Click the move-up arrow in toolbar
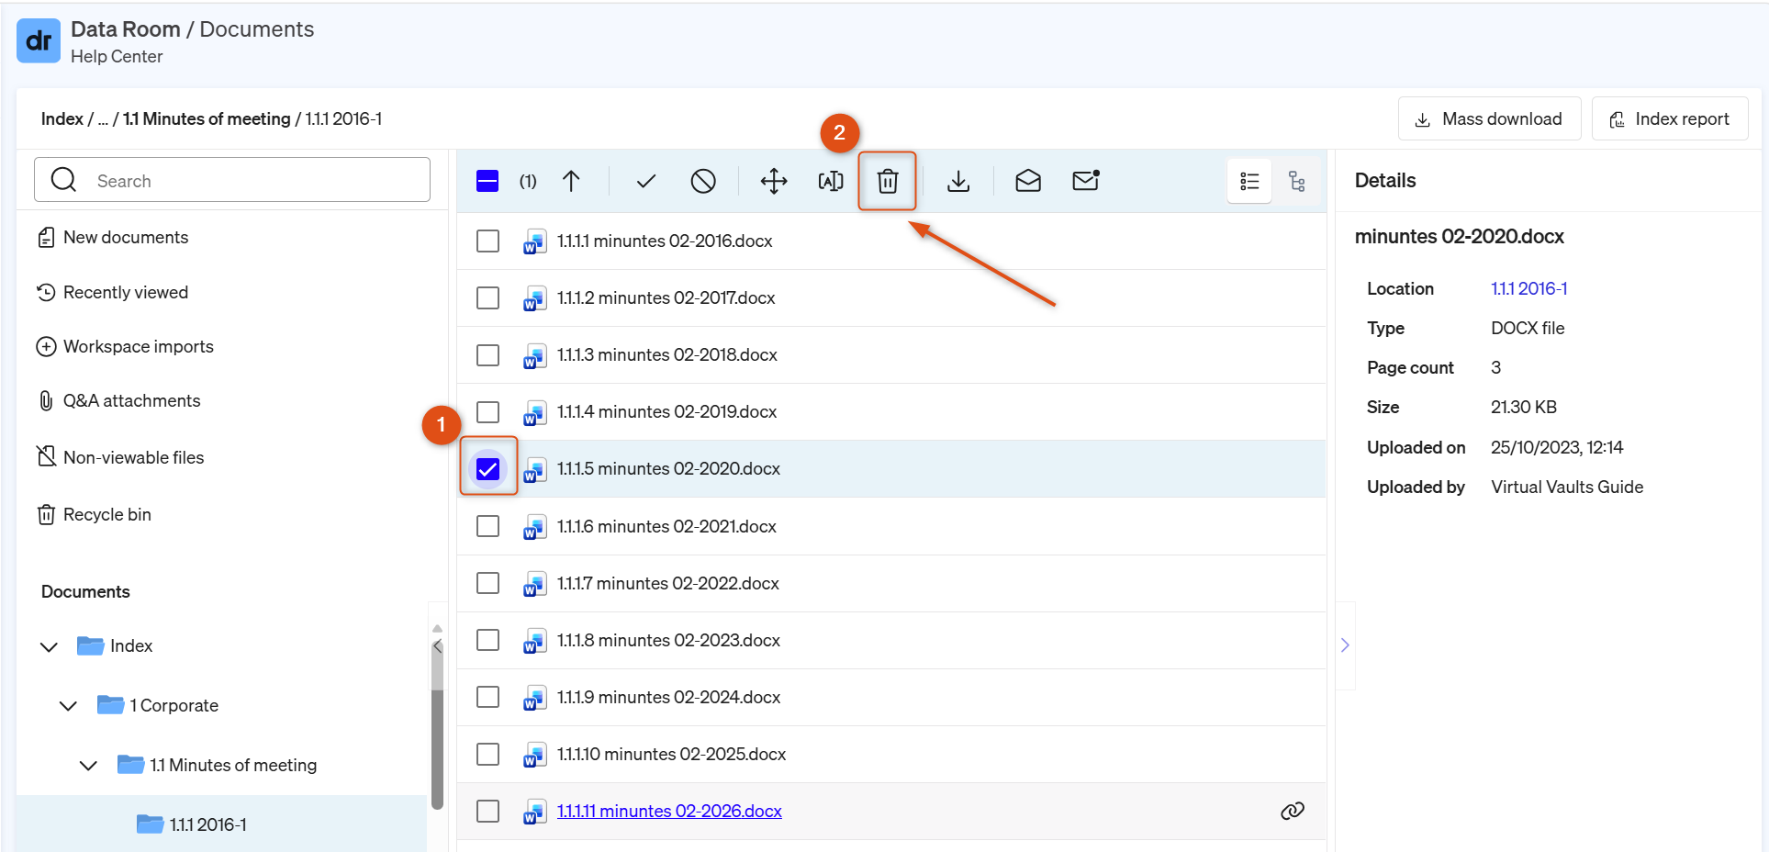Screen dimensions: 1769x852 pos(571,181)
